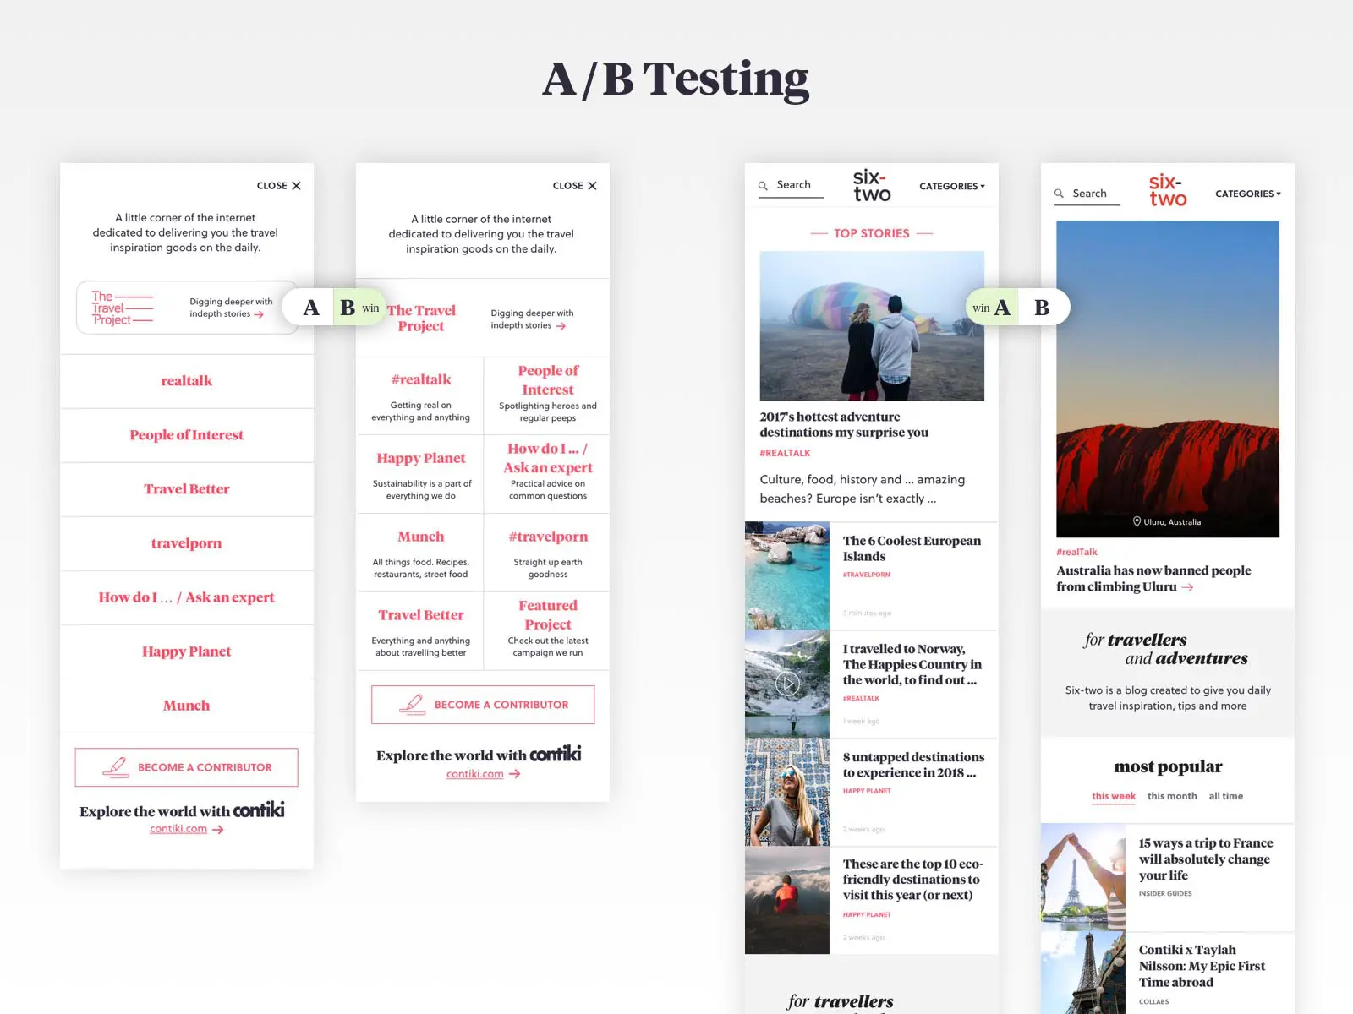1353x1014 pixels.
Task: Open woman with sunglasses thumbnail
Action: point(787,792)
